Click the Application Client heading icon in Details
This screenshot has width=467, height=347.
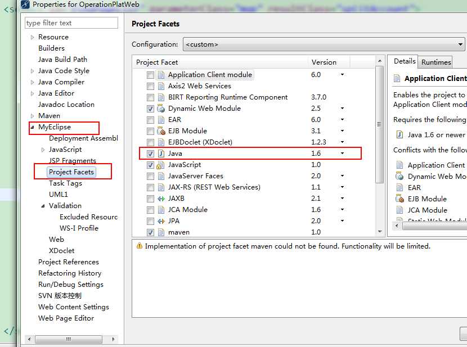397,78
